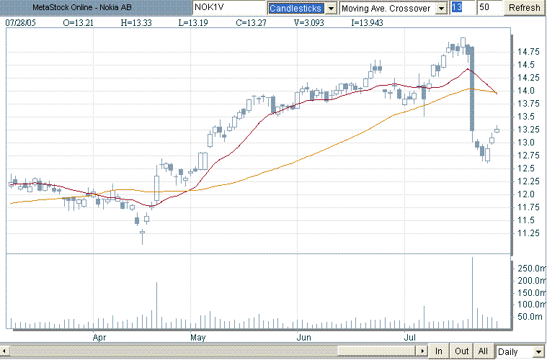The image size is (547, 360).
Task: Click the NOK1V symbol input field
Action: [x=229, y=7]
